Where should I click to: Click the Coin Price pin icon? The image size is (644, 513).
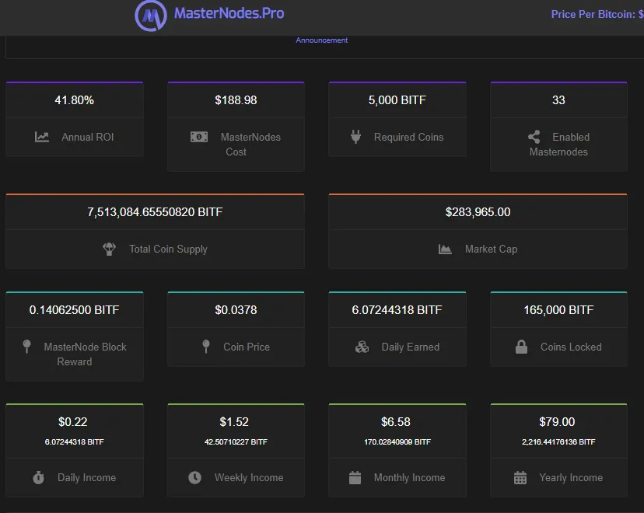[206, 347]
